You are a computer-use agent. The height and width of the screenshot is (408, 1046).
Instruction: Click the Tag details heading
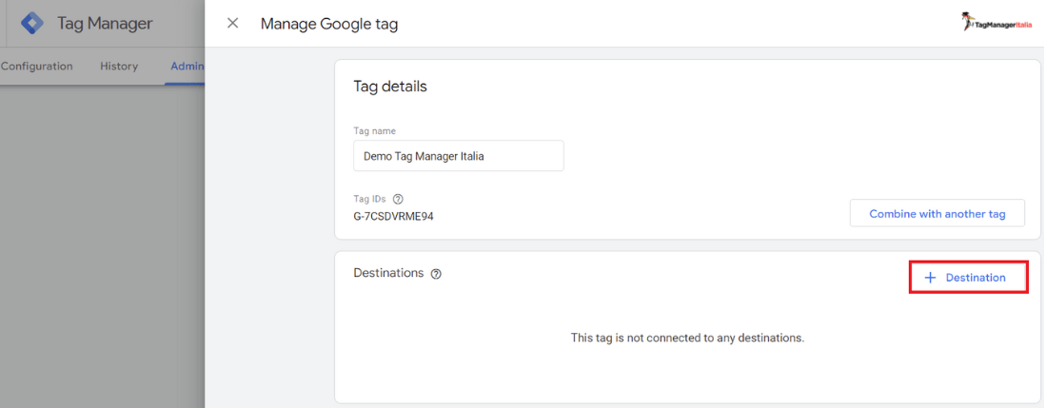(389, 87)
